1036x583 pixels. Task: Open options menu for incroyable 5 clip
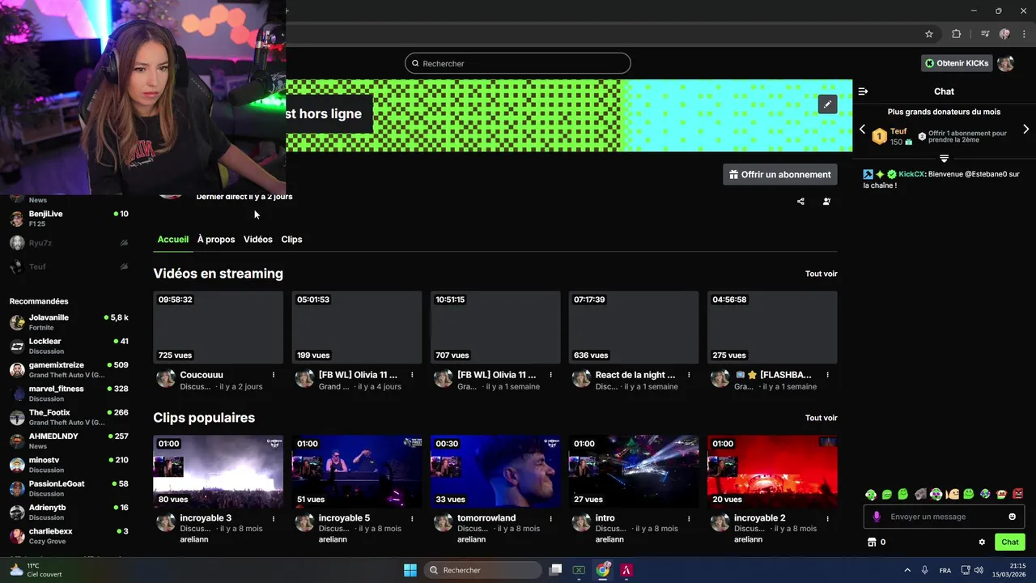point(412,518)
